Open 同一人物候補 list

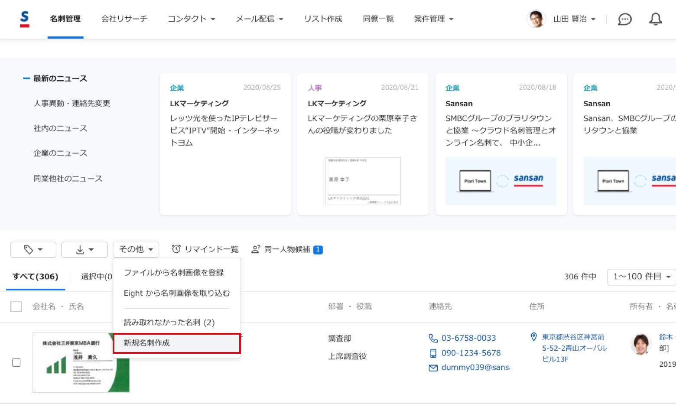coord(287,249)
